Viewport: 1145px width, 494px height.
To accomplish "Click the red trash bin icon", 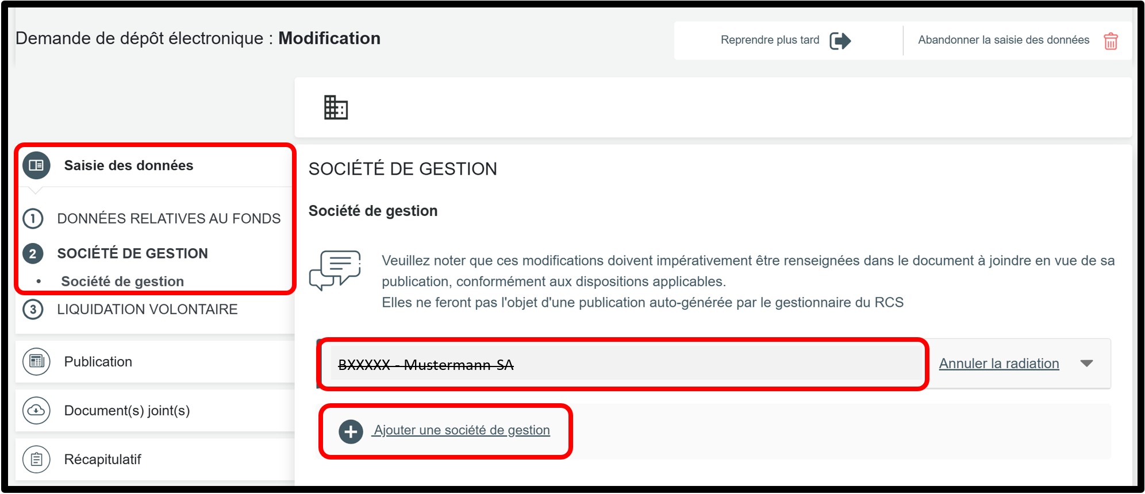I will coord(1111,41).
